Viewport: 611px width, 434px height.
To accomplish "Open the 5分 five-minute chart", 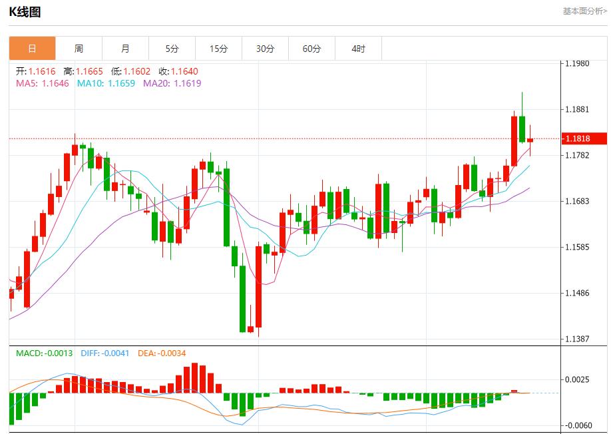I will point(172,48).
